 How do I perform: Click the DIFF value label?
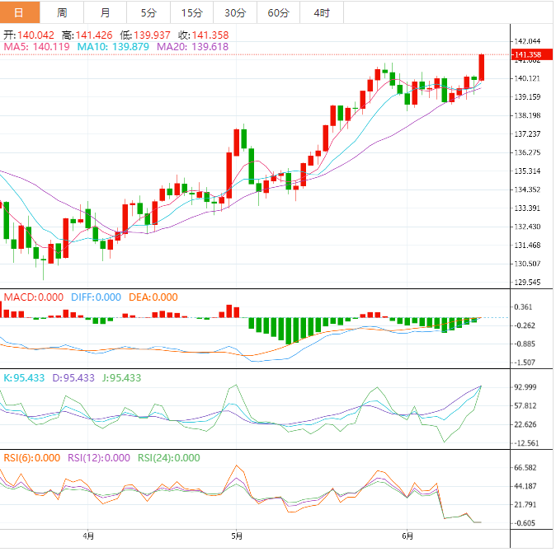pos(94,297)
